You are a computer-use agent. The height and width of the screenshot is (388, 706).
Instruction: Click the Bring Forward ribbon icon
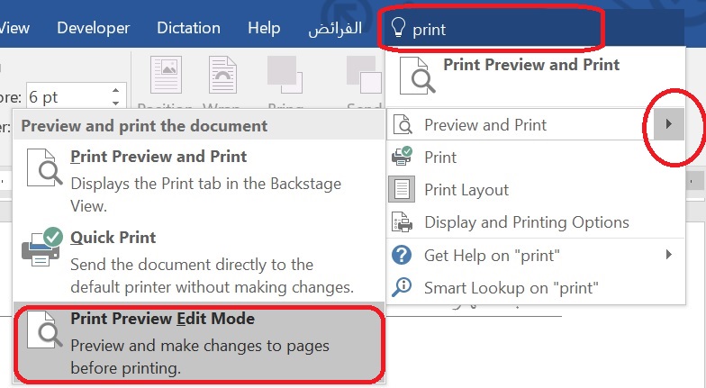(285, 75)
